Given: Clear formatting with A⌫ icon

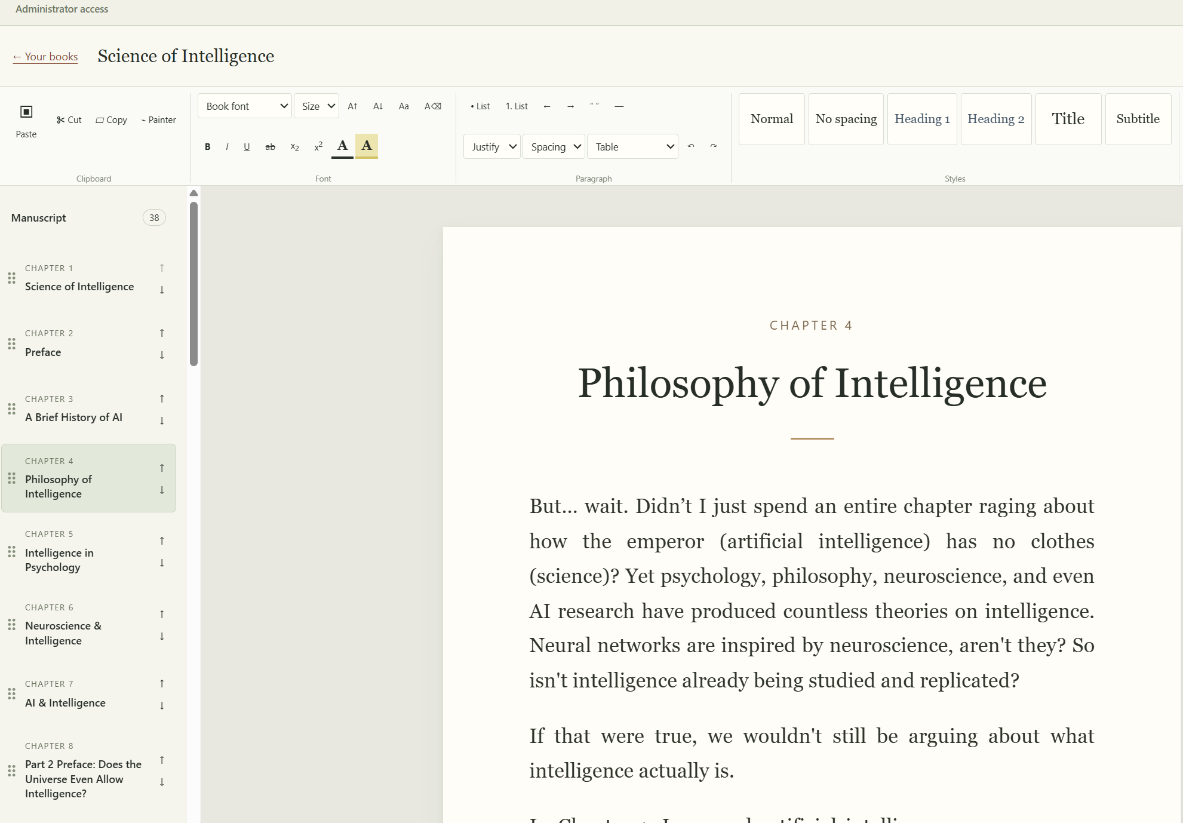Looking at the screenshot, I should point(433,106).
